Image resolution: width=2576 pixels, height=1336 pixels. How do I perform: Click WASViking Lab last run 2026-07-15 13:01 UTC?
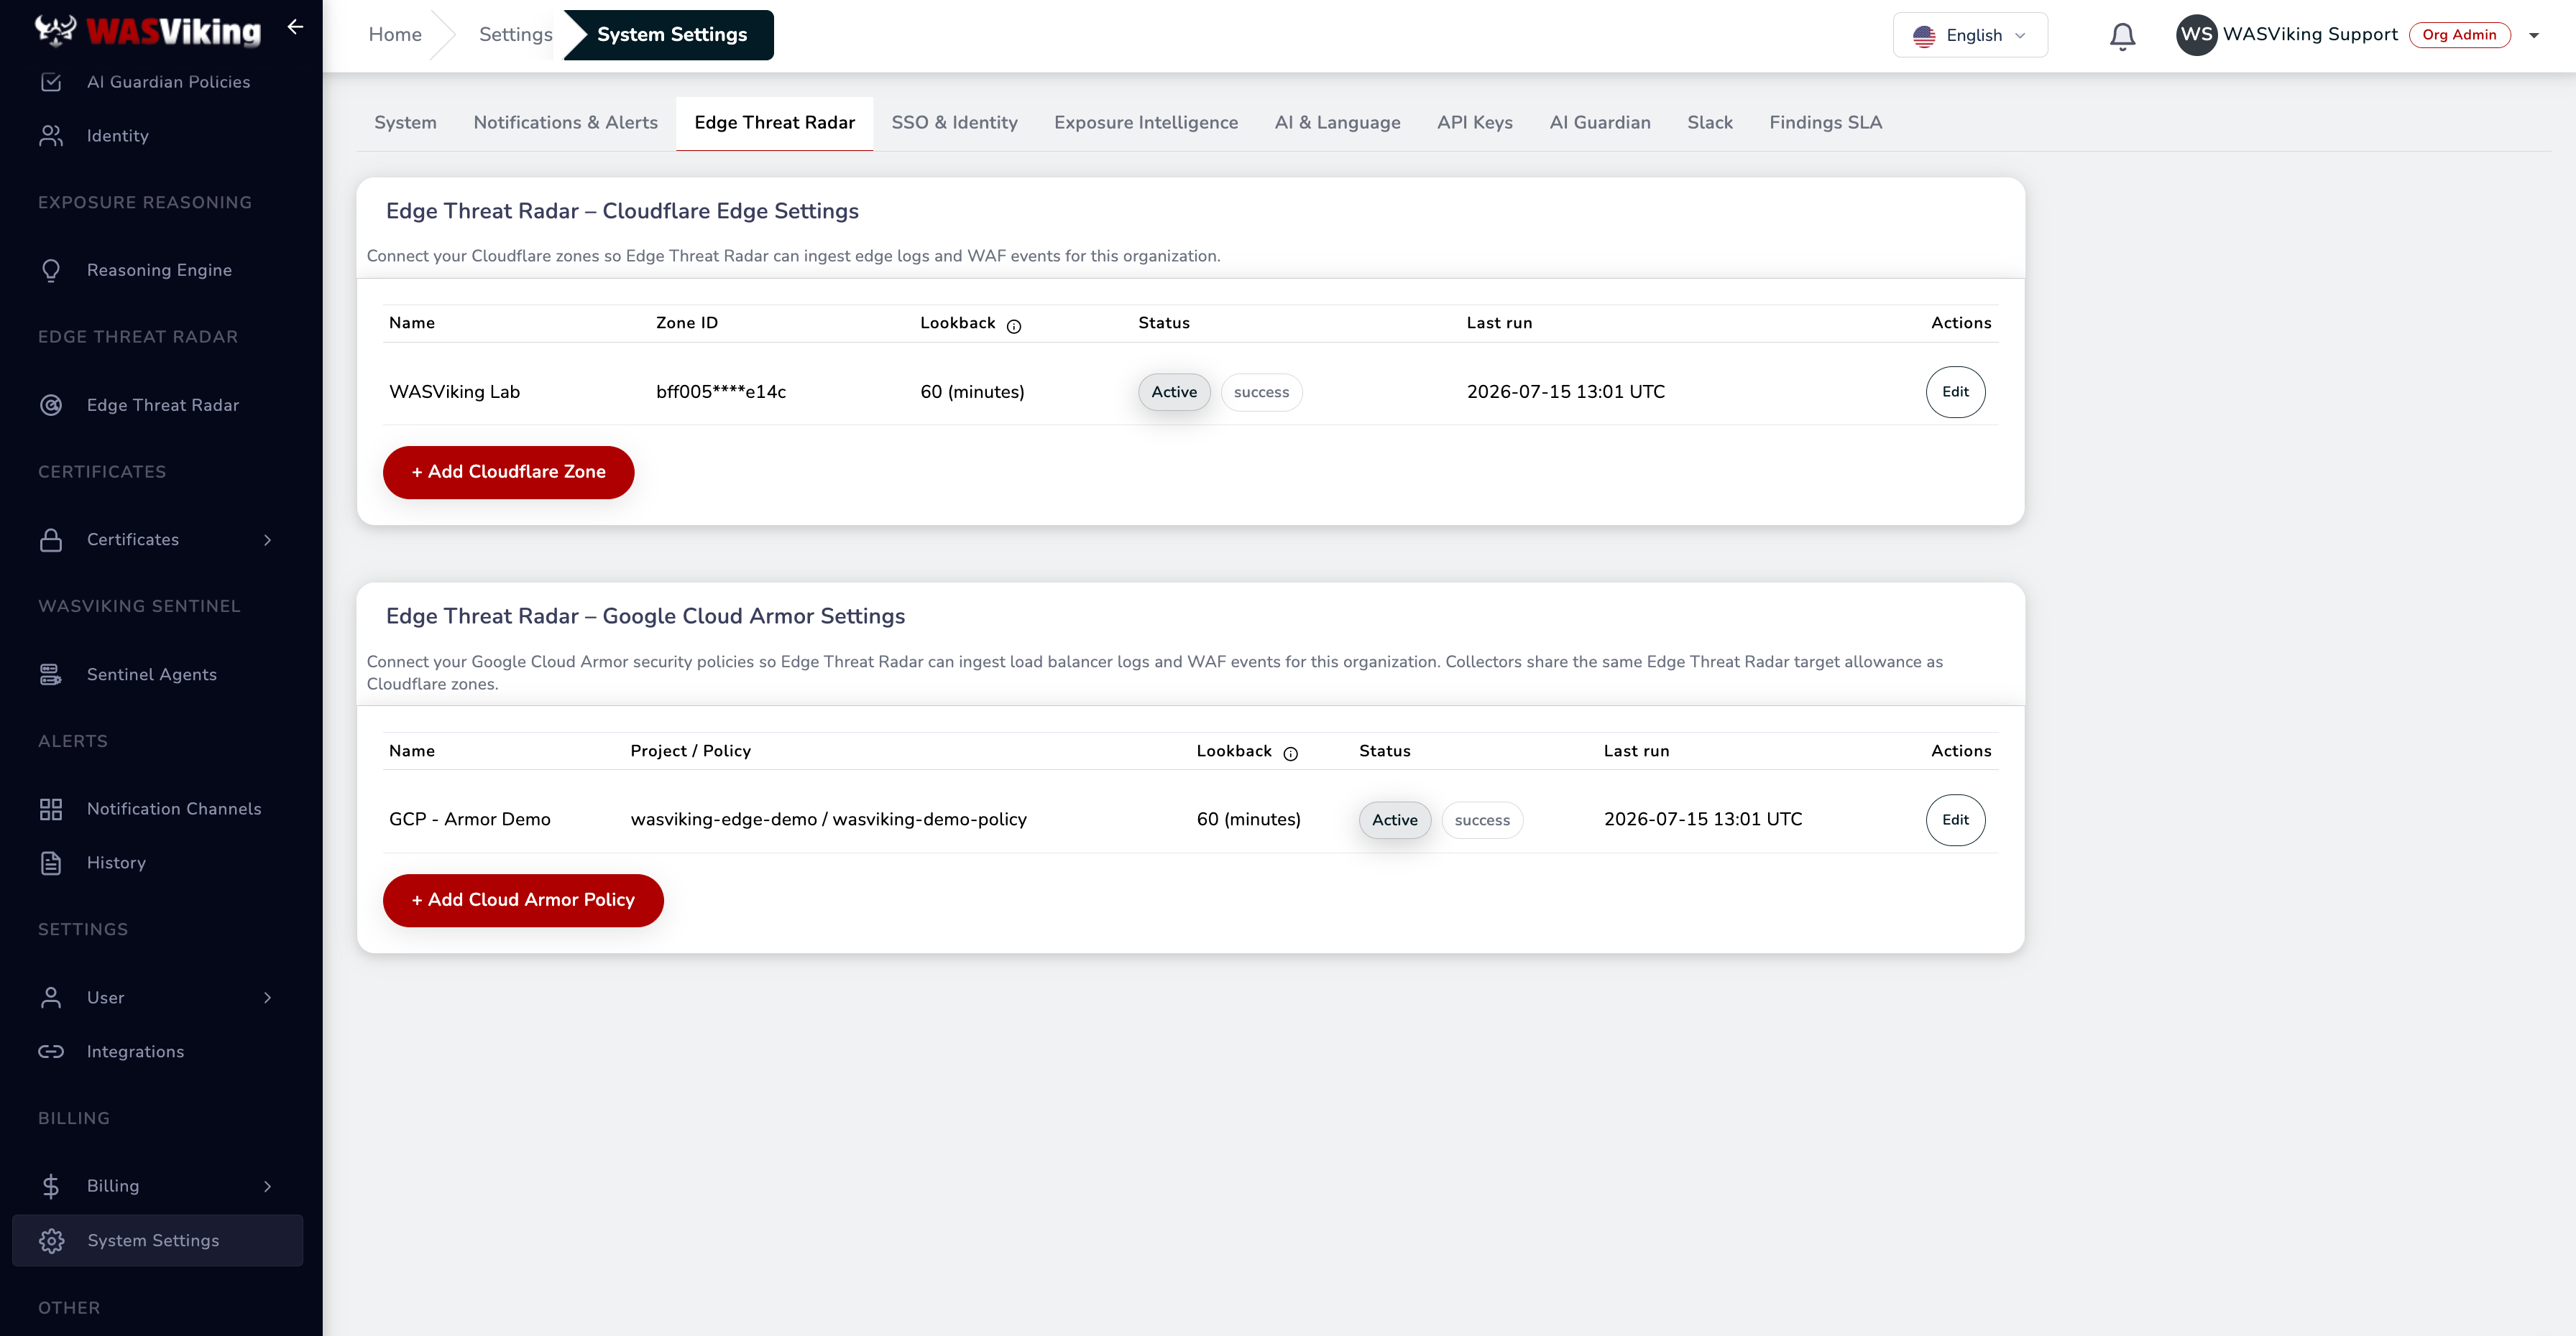click(1565, 391)
